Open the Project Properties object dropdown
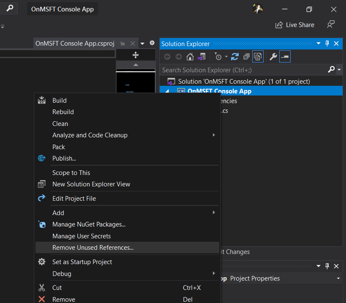Screen dimensions: 346x303 [338, 278]
